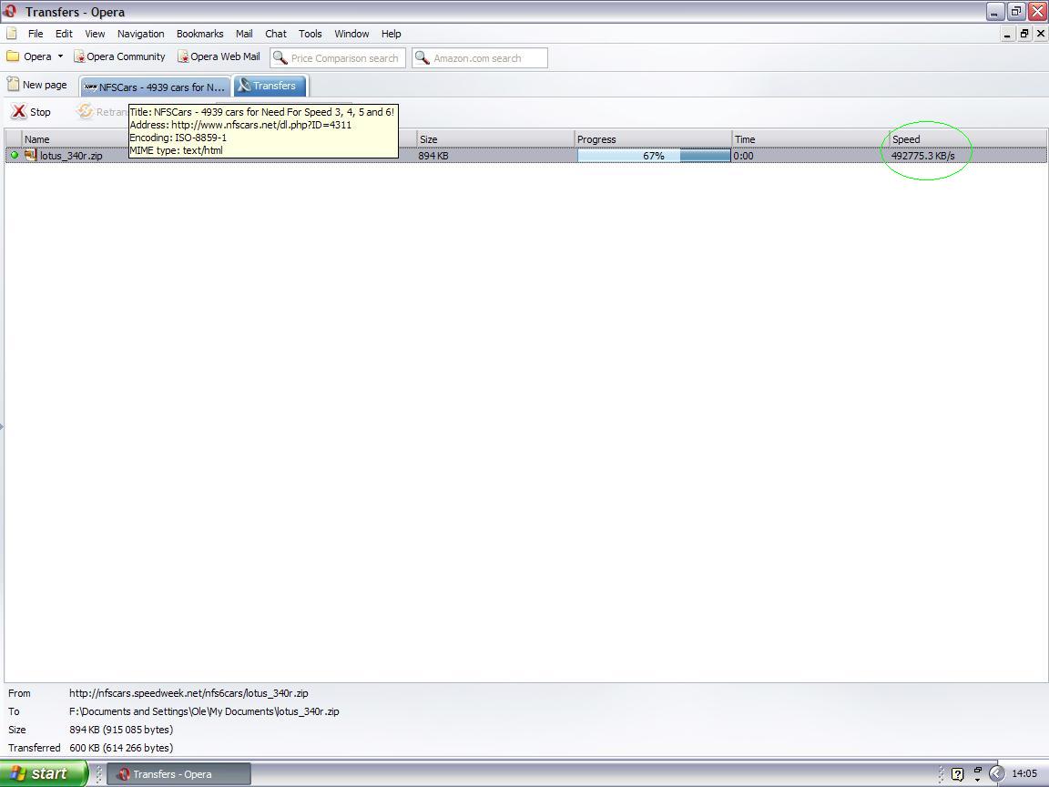This screenshot has width=1049, height=787.
Task: Click the To path F:\Documents and Settings text
Action: tap(204, 711)
